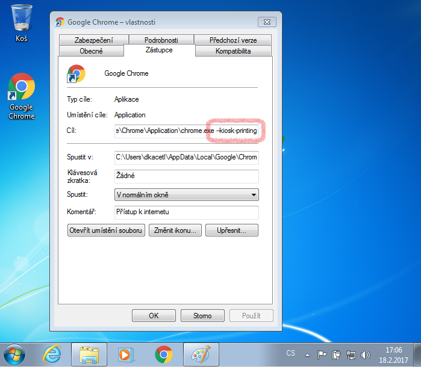Click the Show desktop strip on taskbar

[417, 355]
